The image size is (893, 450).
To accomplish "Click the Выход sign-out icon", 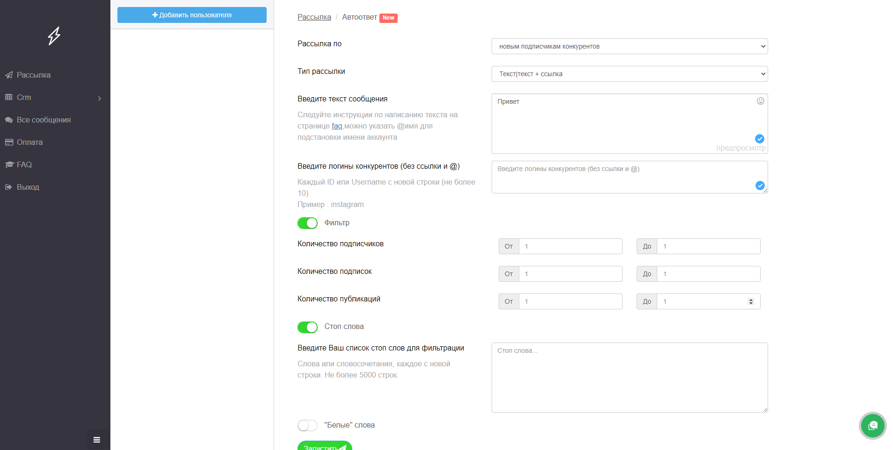I will 8,187.
